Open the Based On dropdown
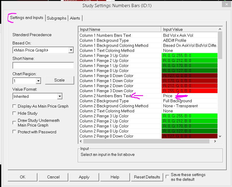Image resolution: width=232 pixels, height=187 pixels. [71, 50]
